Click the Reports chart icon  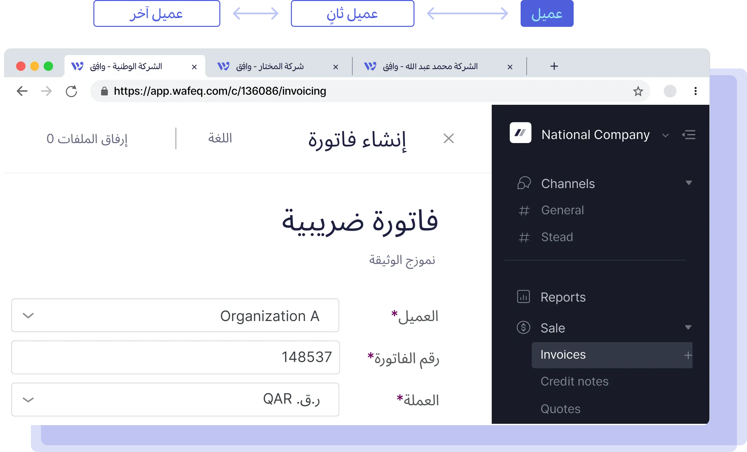523,297
